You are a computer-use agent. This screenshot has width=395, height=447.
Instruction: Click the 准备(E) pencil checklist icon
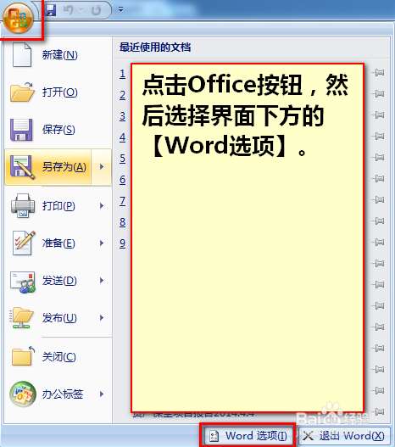[x=23, y=243]
